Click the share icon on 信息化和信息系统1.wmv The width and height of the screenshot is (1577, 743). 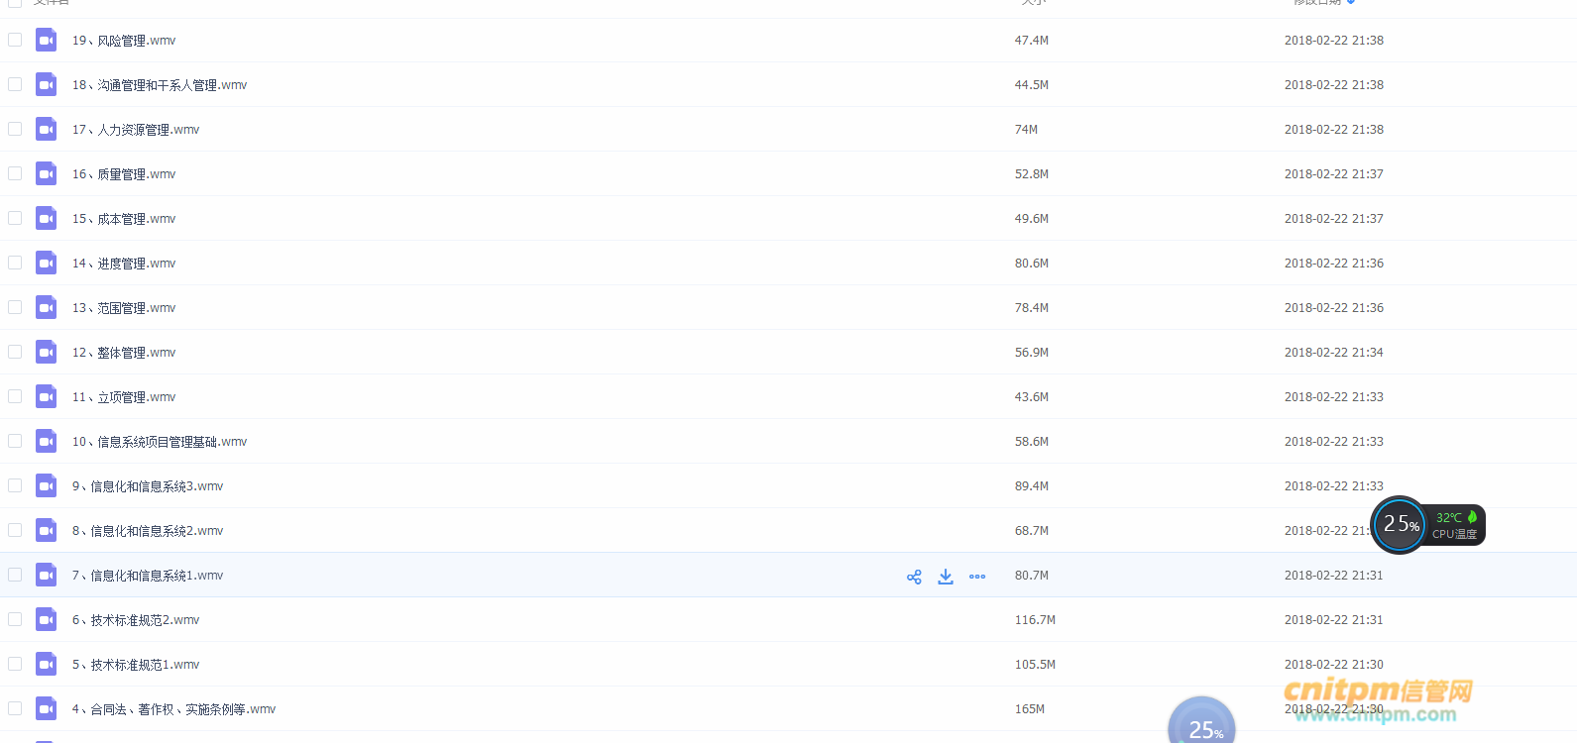click(x=914, y=577)
